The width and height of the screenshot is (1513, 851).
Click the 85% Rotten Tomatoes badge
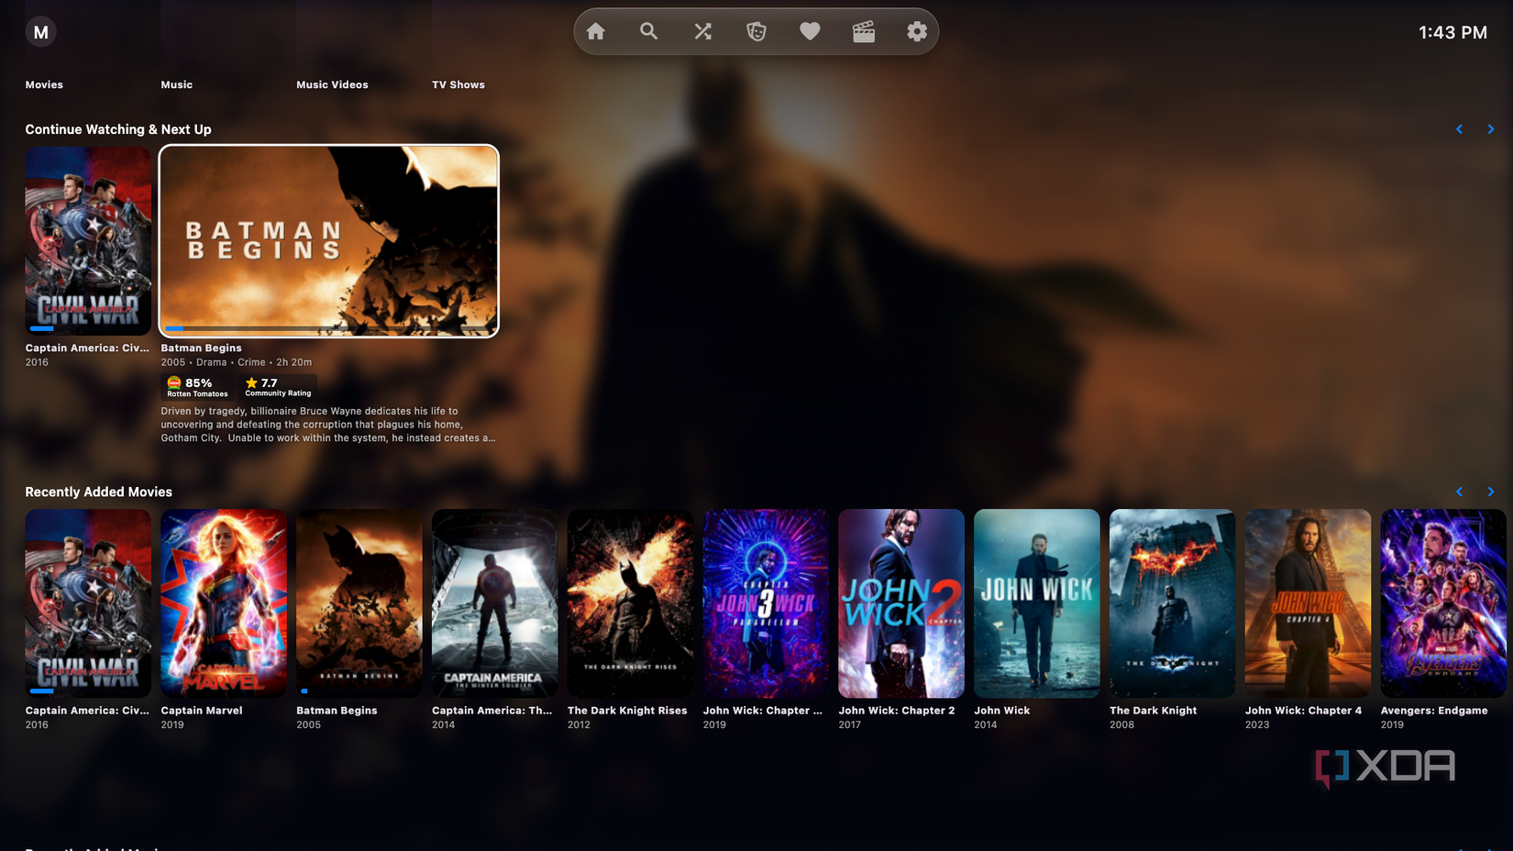(197, 387)
